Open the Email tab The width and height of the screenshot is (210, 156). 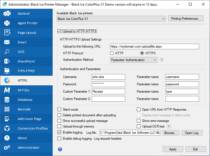pos(26,42)
